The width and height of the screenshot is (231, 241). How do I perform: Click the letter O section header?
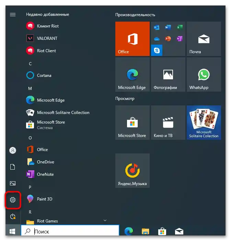tap(30, 138)
